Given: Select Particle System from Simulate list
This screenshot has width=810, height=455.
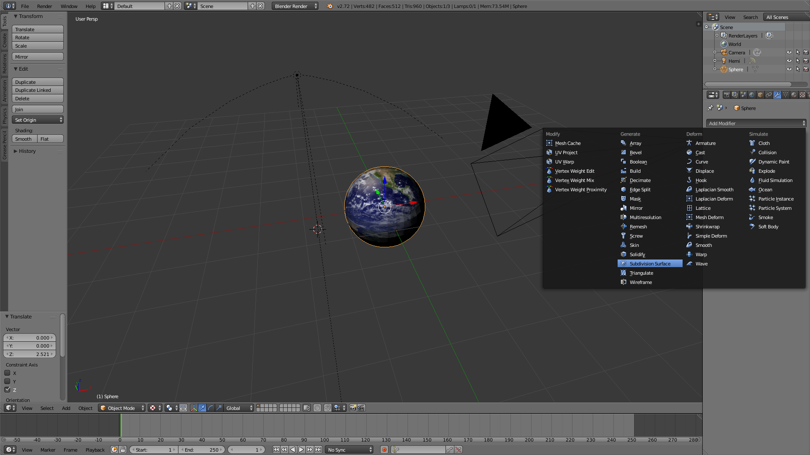Looking at the screenshot, I should (x=775, y=208).
